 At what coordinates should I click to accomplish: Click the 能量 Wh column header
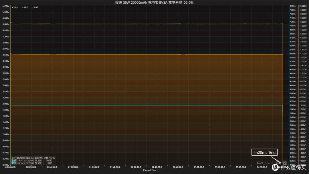[39, 158]
